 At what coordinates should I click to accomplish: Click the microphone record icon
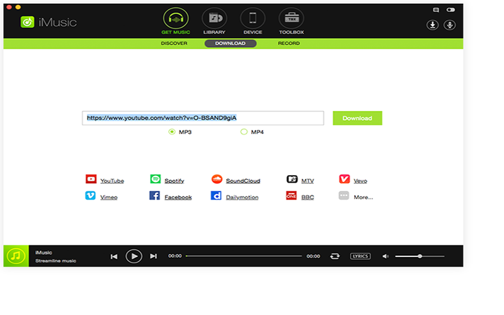[449, 25]
